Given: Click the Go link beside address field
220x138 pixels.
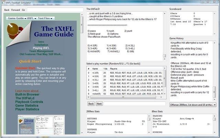Looking at the screenshot, I should pos(23,10).
